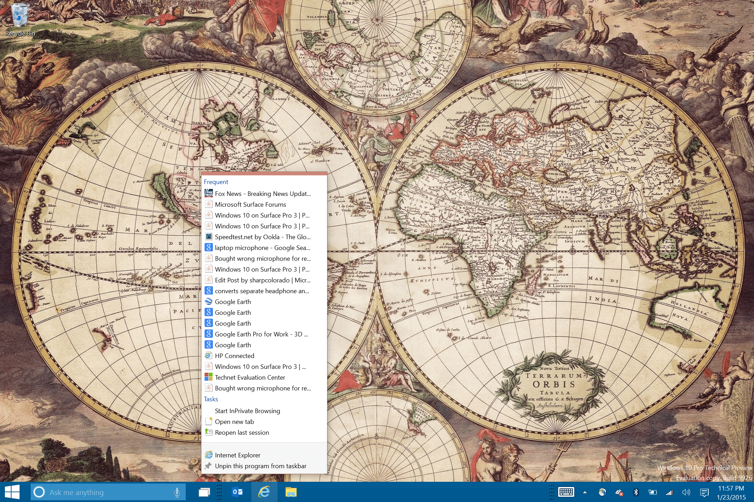Click the Fox News favicon

pos(208,193)
